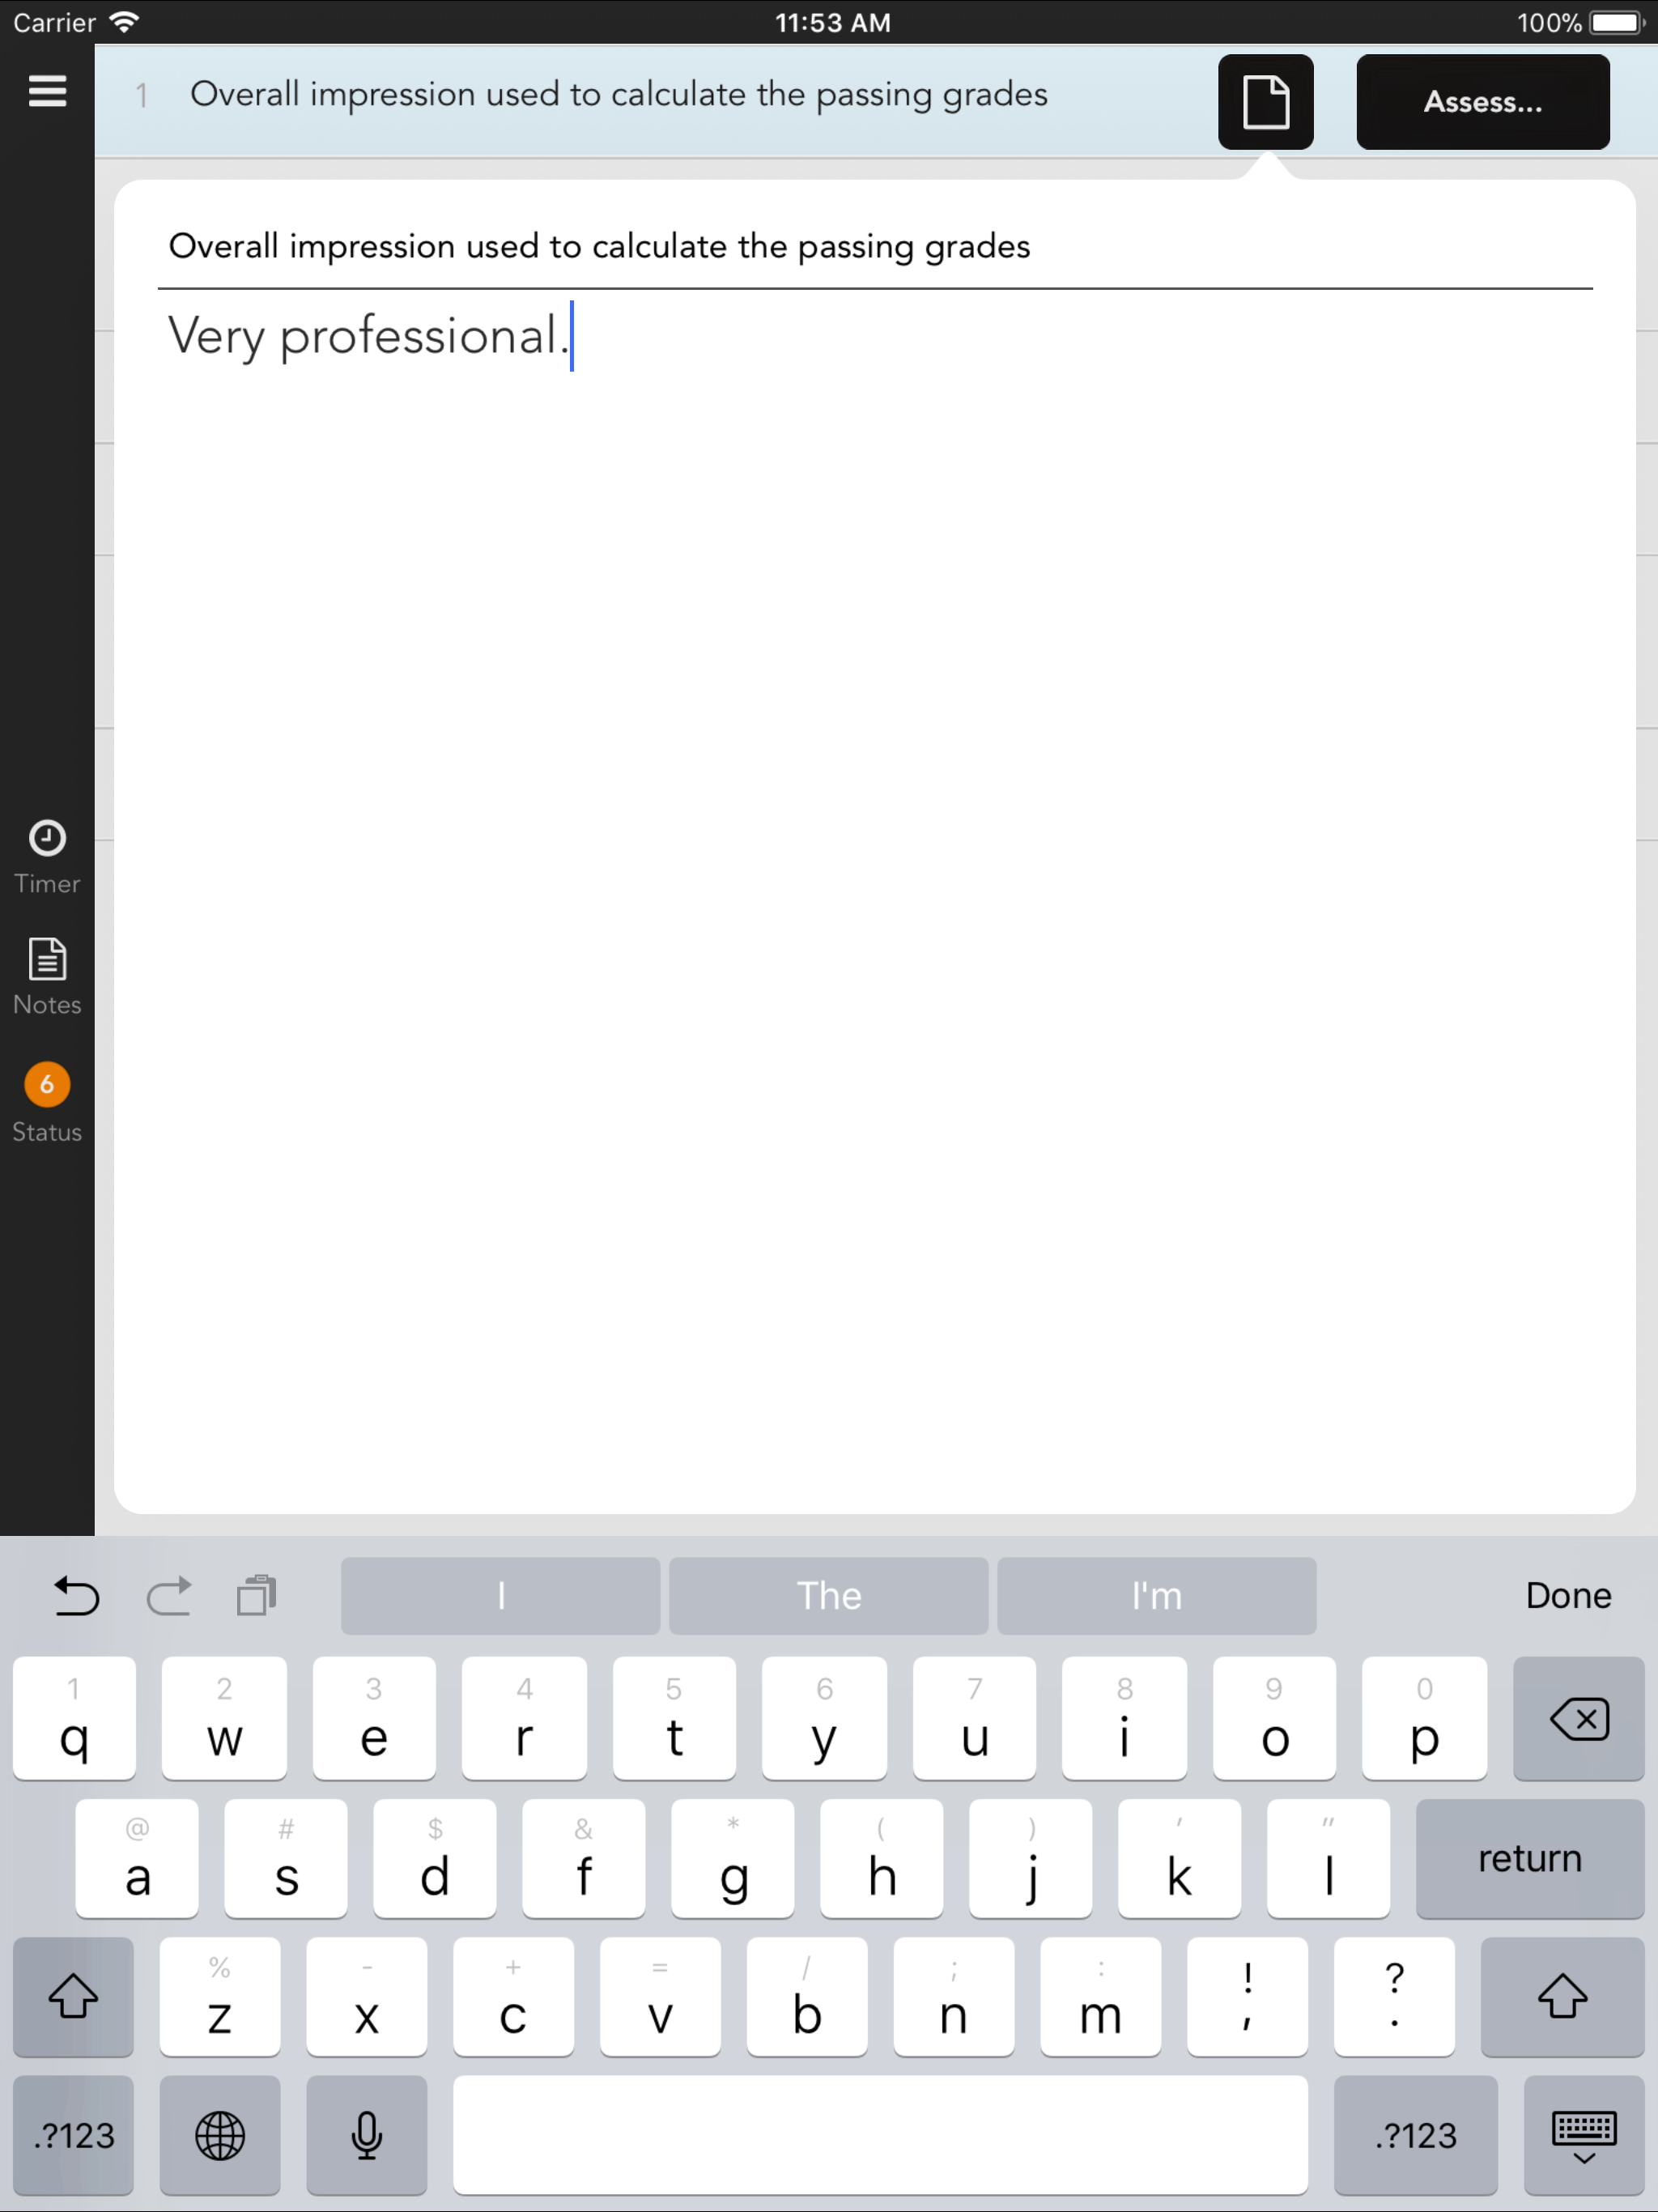
Task: Tap the Assess... button
Action: [x=1482, y=101]
